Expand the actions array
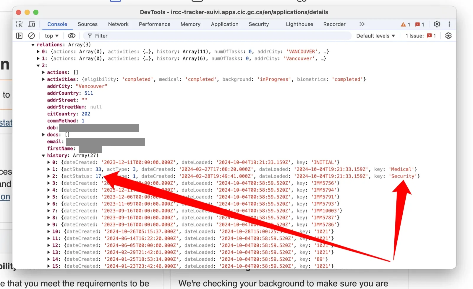This screenshot has height=289, width=473. click(x=43, y=72)
